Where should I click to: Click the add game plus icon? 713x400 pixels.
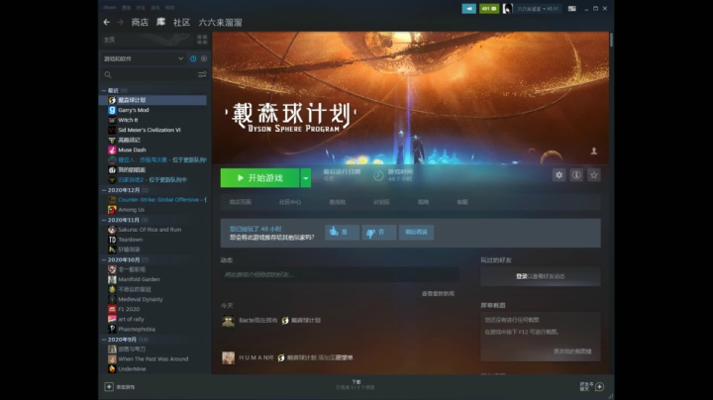point(109,387)
